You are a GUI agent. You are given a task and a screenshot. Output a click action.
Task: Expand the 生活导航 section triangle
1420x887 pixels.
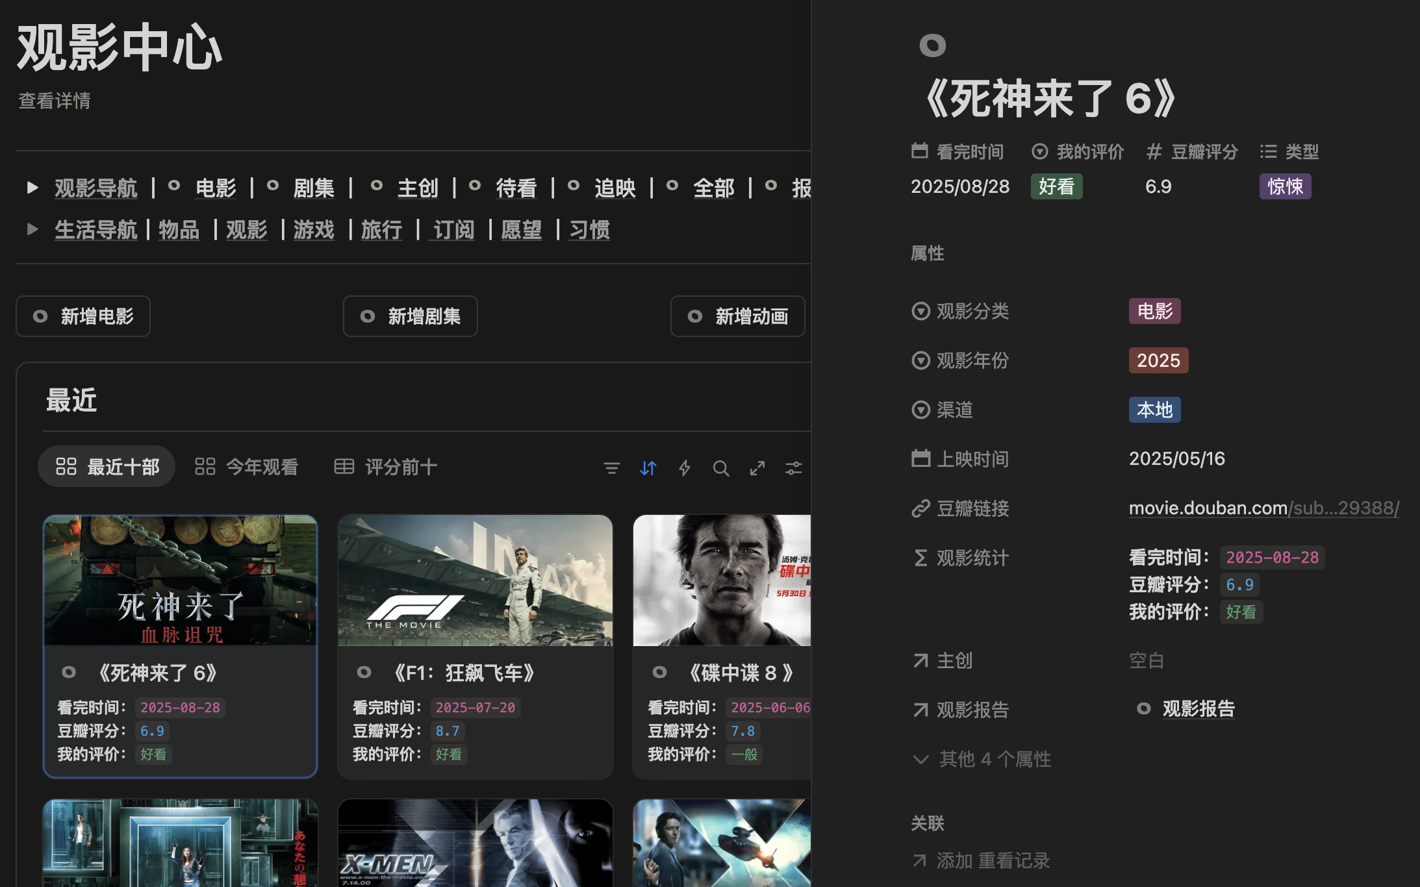point(32,229)
